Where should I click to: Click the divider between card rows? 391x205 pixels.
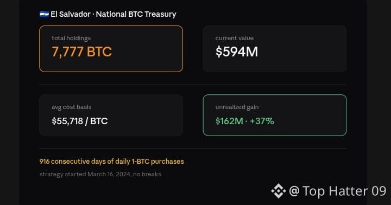(193, 85)
